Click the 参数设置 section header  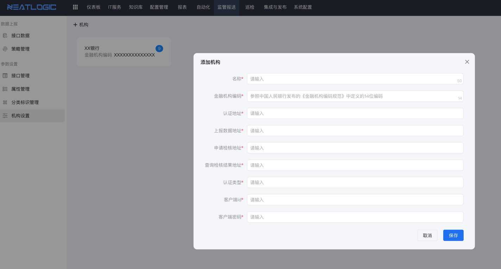pyautogui.click(x=9, y=64)
